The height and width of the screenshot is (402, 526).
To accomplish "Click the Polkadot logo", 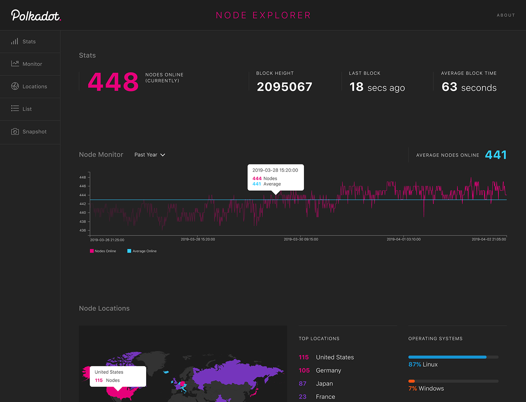I will (x=36, y=15).
